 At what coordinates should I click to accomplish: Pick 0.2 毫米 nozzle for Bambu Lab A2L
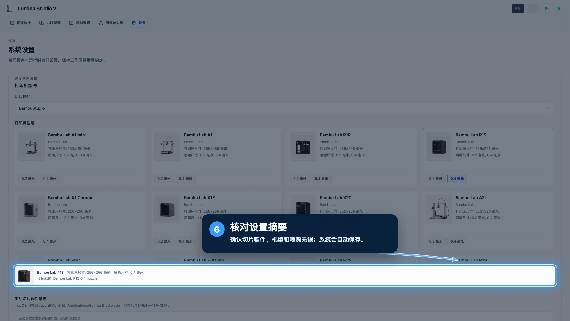click(x=436, y=241)
